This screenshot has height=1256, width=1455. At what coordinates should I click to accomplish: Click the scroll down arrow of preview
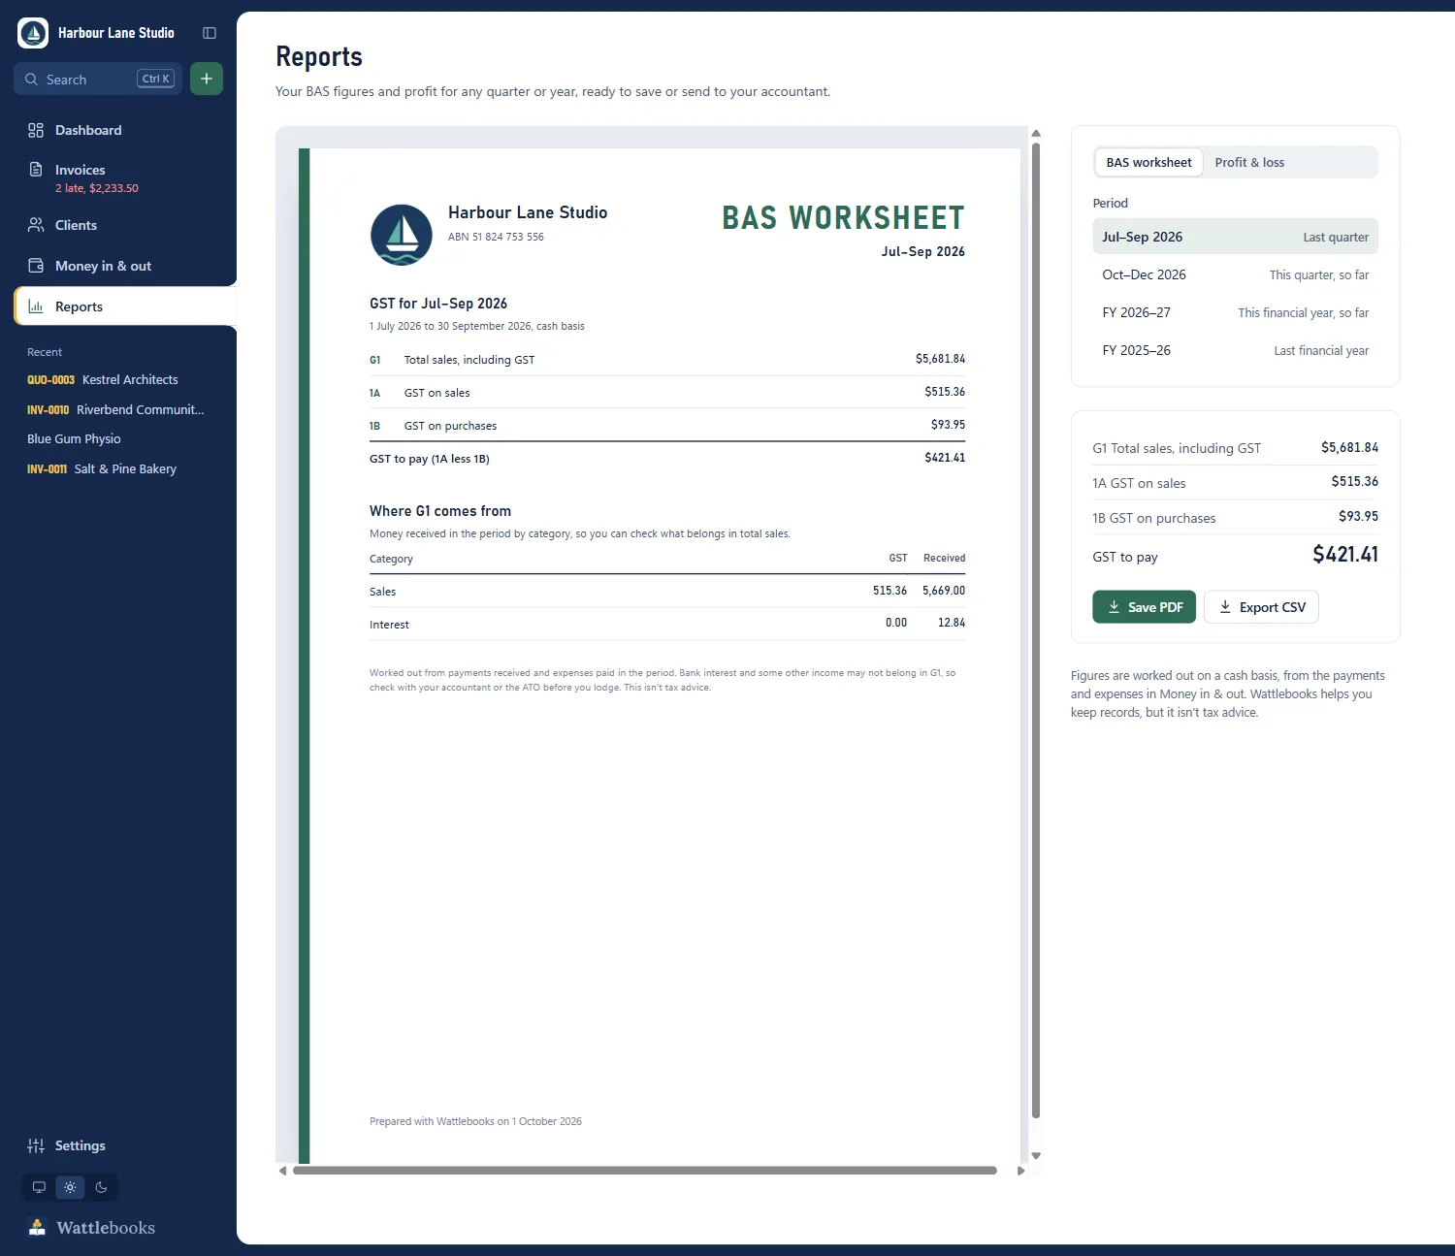[1036, 1155]
